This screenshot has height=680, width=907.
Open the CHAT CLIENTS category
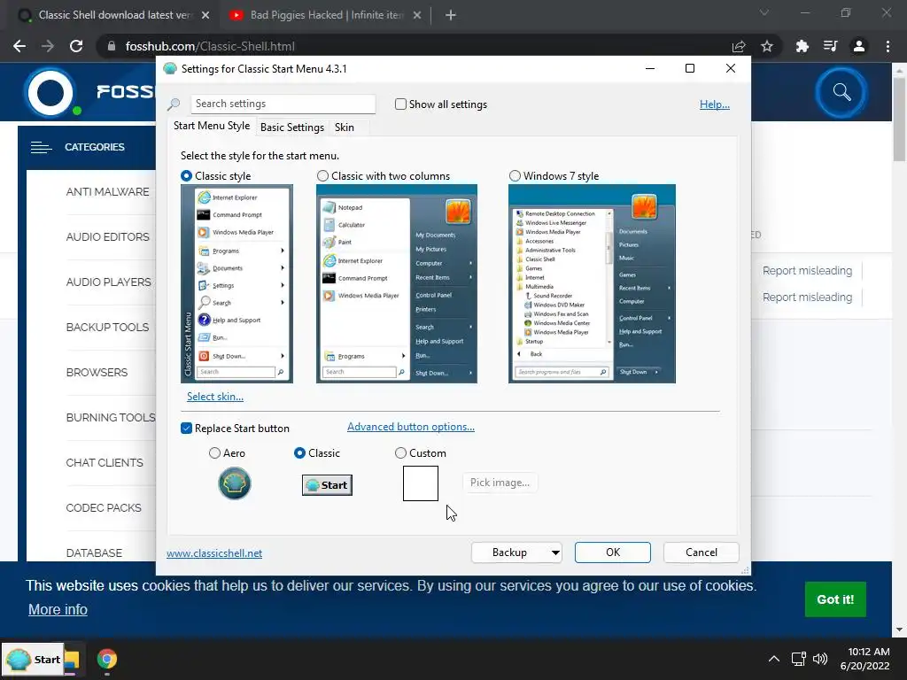pyautogui.click(x=105, y=462)
